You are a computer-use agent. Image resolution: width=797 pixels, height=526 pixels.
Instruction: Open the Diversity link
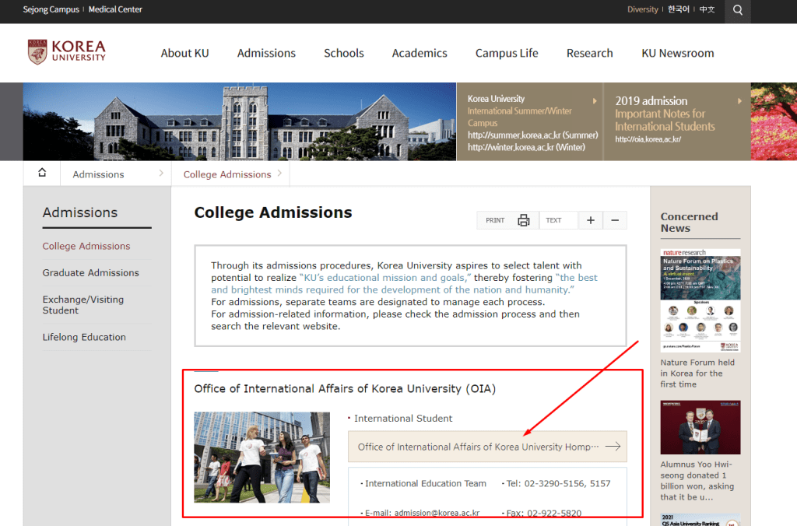click(x=642, y=9)
